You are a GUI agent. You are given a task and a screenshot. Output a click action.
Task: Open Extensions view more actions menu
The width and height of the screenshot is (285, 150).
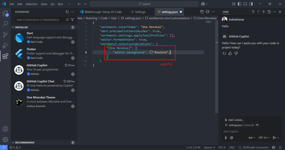(x=73, y=12)
